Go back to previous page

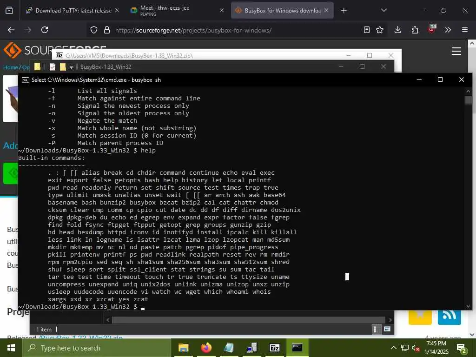(11, 30)
